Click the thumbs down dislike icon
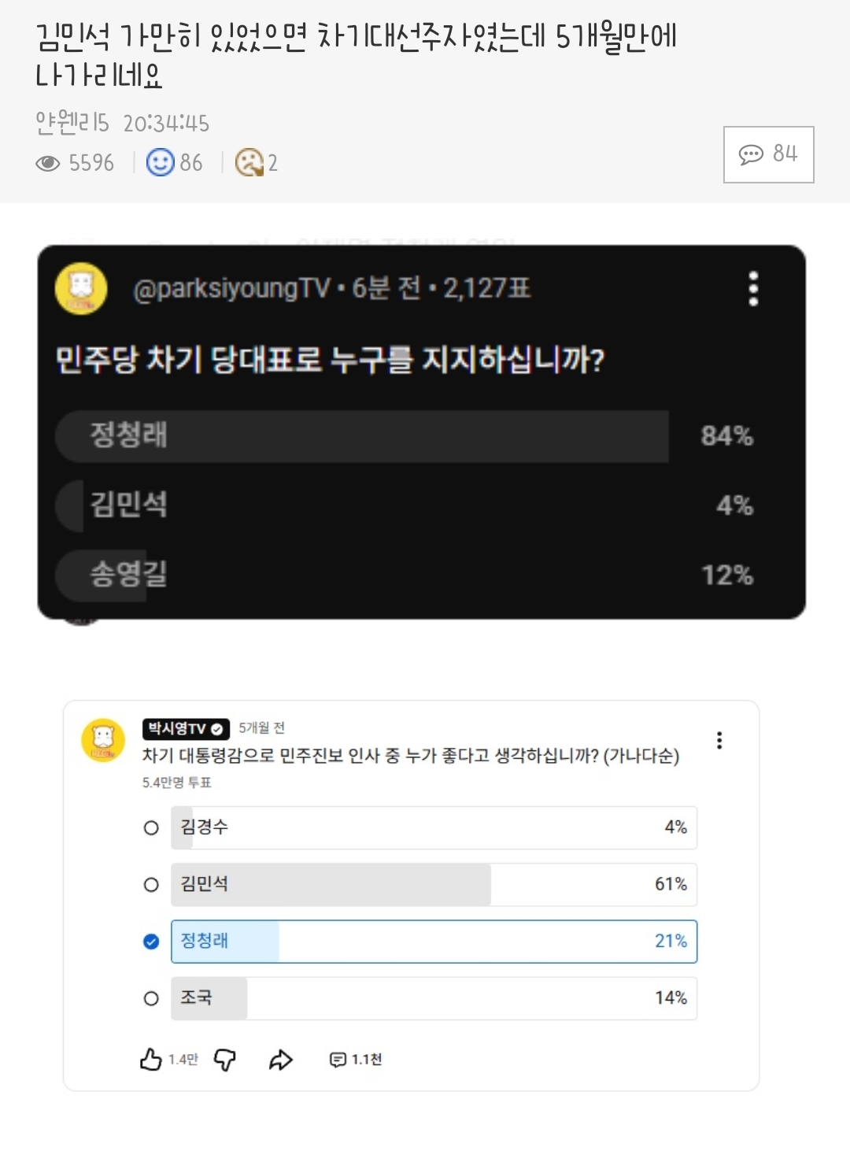Viewport: 850px width, 1151px height. 225,1060
